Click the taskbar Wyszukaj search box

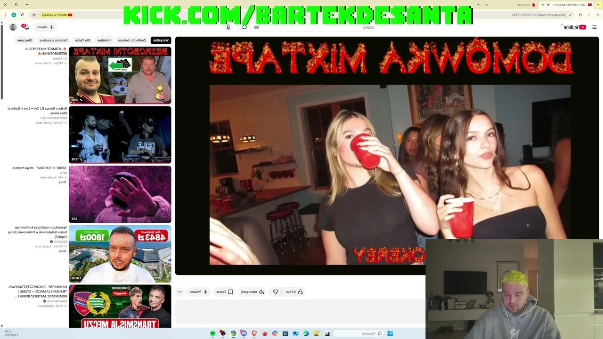coord(358,334)
